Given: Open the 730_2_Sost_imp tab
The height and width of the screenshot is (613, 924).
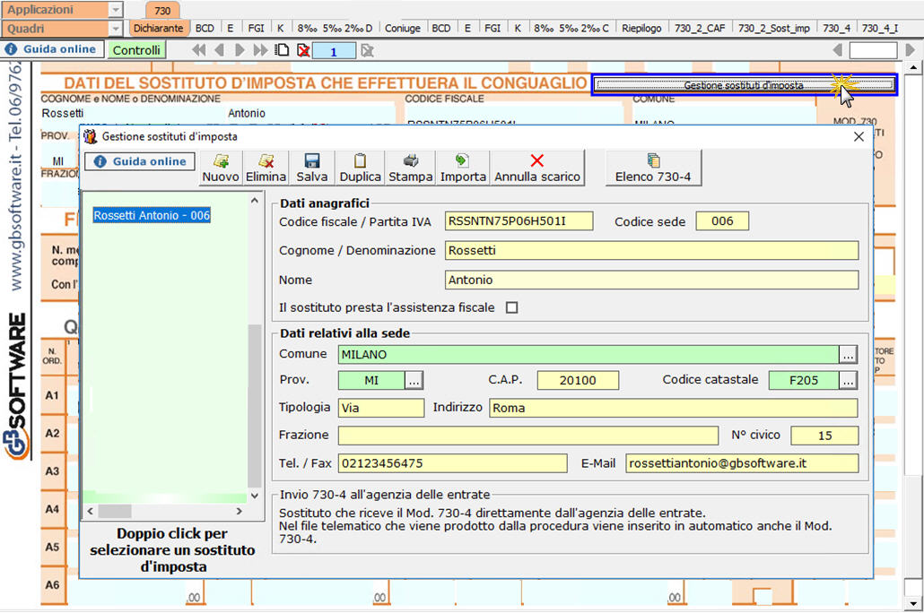Looking at the screenshot, I should (773, 29).
